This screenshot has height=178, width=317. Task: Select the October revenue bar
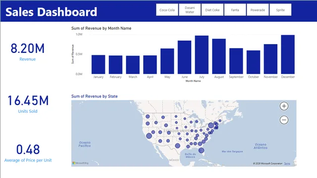point(253,62)
